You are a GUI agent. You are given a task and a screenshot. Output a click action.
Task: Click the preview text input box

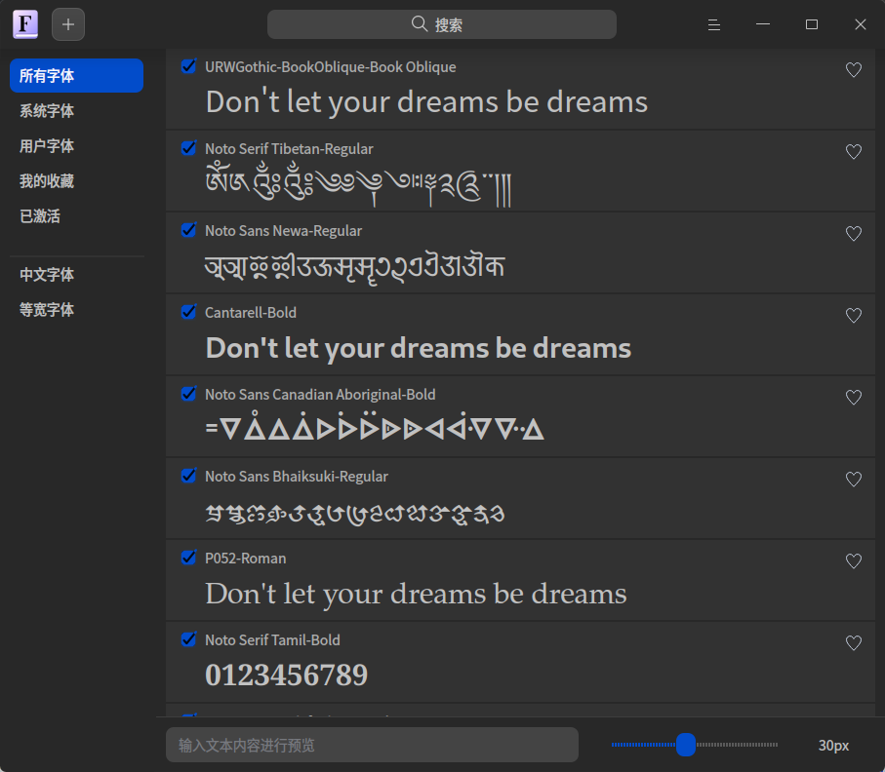[x=372, y=745]
